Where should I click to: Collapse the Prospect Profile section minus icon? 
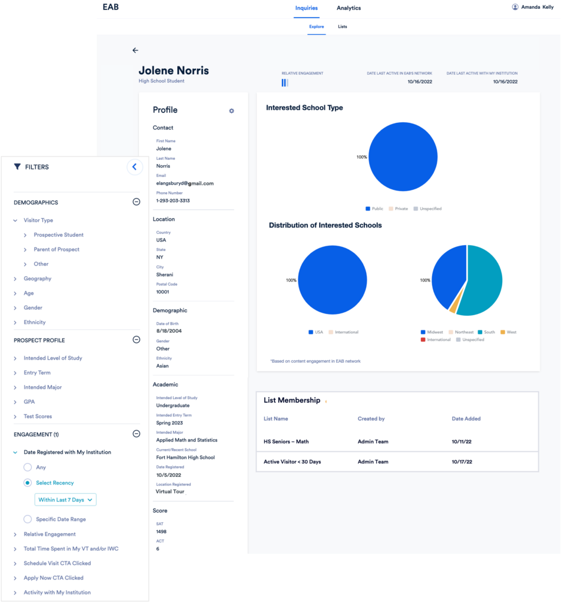point(136,339)
